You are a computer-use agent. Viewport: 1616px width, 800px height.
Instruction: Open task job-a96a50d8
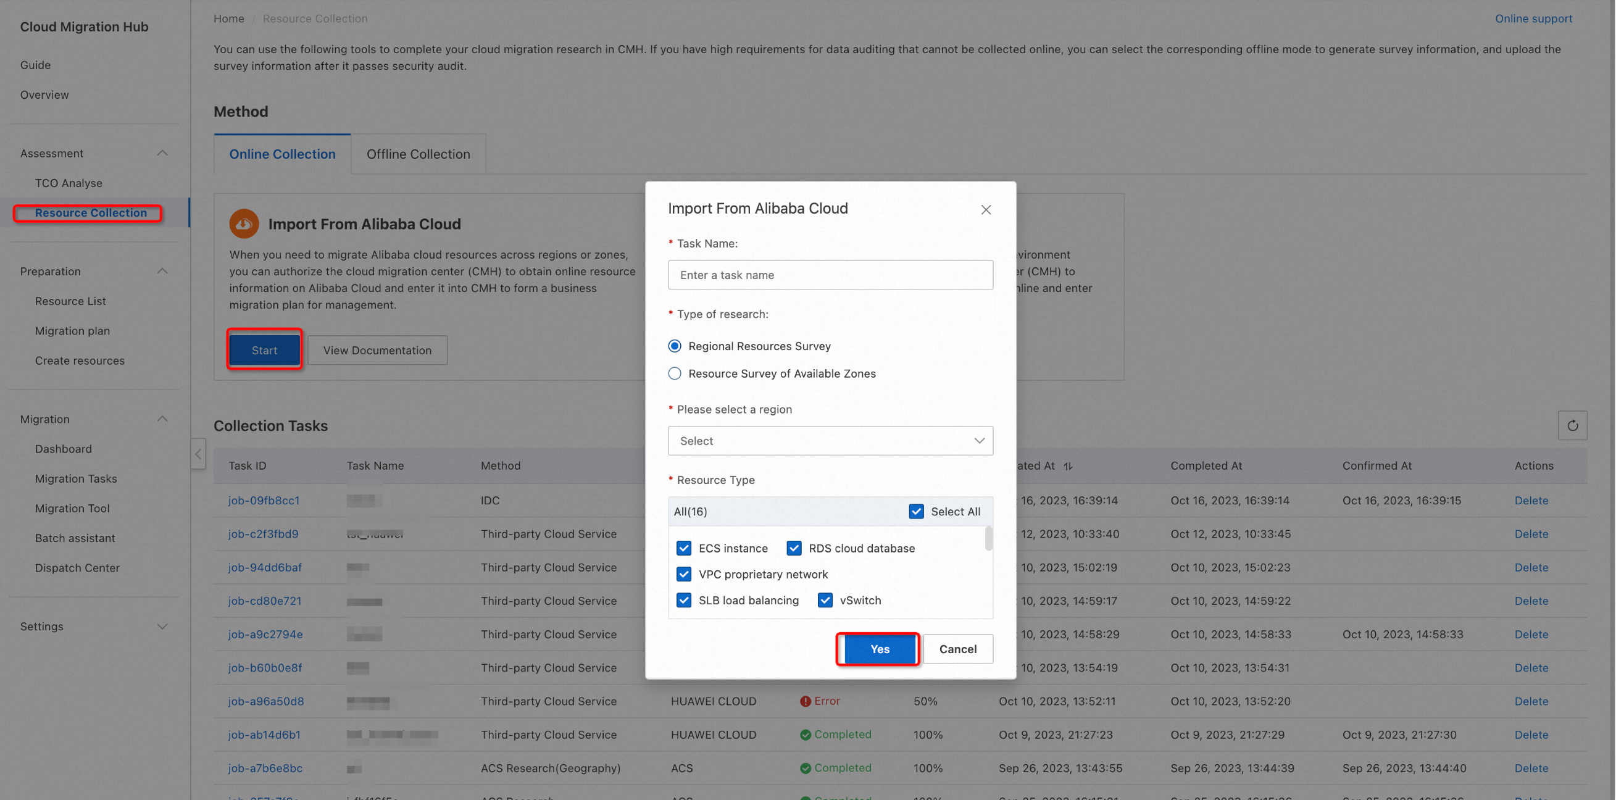[x=266, y=701]
